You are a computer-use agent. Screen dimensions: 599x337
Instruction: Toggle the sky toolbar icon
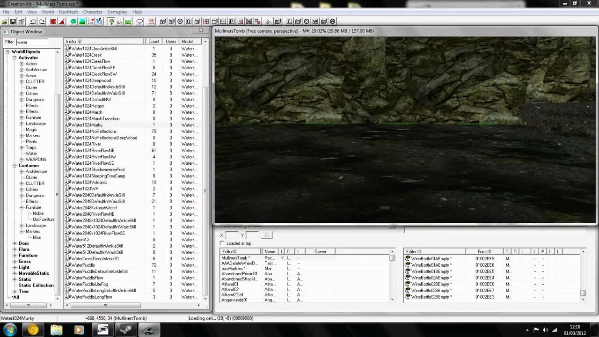coord(120,22)
